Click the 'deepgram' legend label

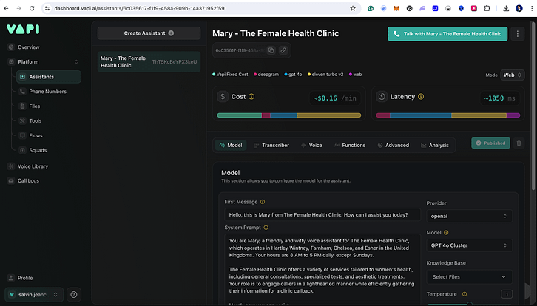tap(268, 75)
